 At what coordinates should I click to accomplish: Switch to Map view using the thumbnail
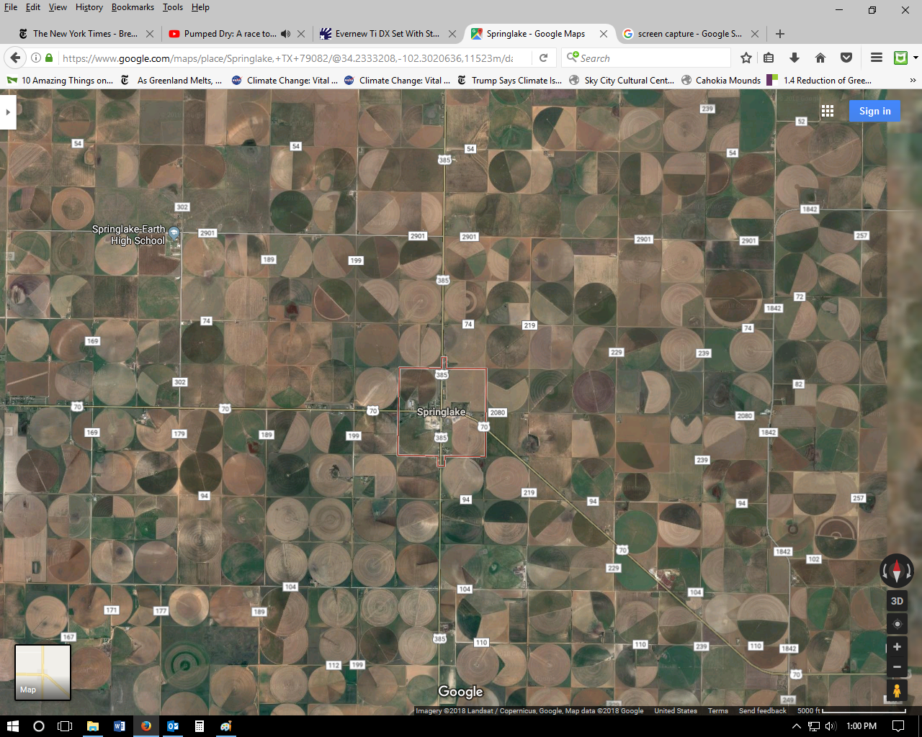pyautogui.click(x=43, y=672)
